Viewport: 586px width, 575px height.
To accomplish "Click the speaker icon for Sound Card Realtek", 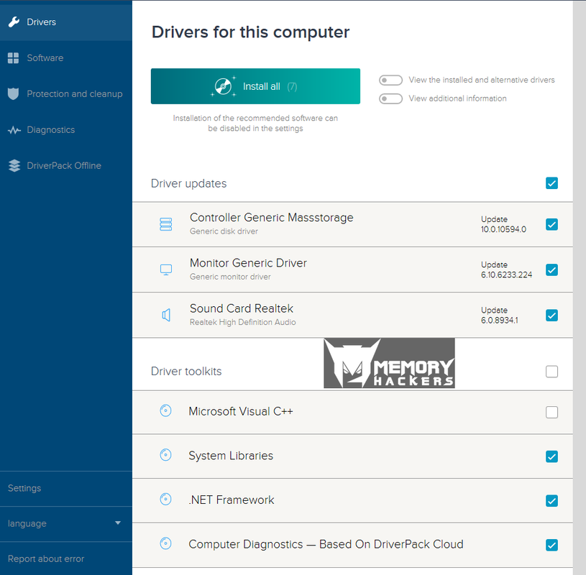I will 166,315.
